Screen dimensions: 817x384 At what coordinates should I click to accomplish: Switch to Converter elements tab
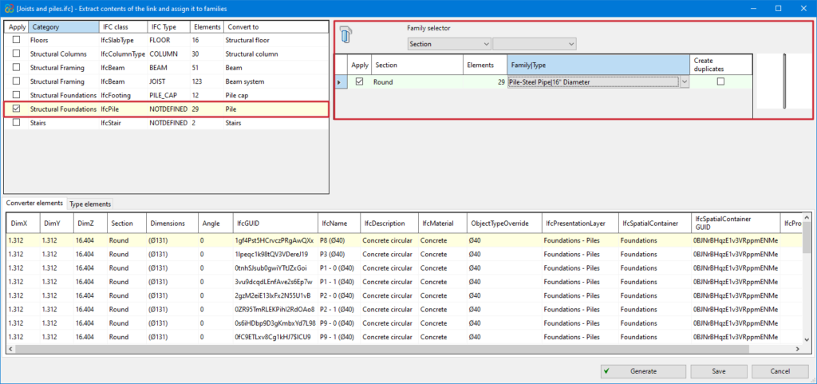click(35, 204)
